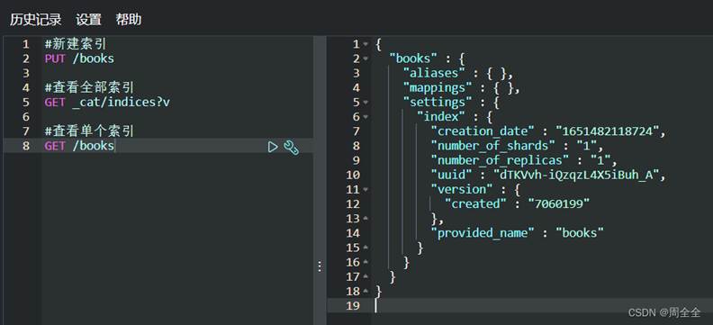This screenshot has height=325, width=713.
Task: Click the value "1651482118724"
Action: click(x=608, y=131)
